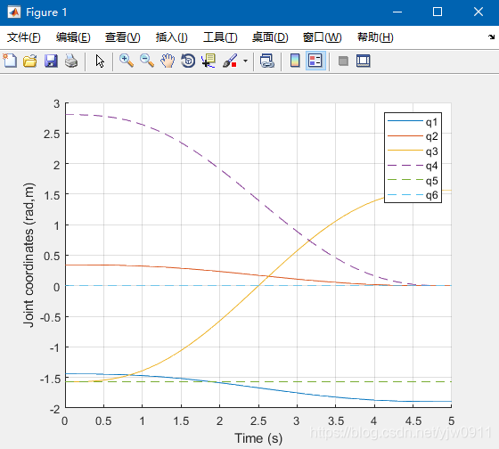Select q3 entry in legend
This screenshot has height=449, width=499.
tap(413, 151)
